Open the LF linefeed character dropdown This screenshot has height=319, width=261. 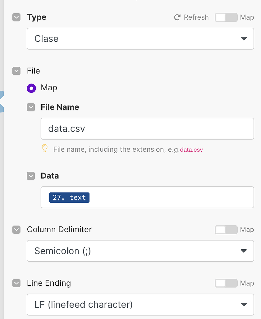pyautogui.click(x=140, y=304)
